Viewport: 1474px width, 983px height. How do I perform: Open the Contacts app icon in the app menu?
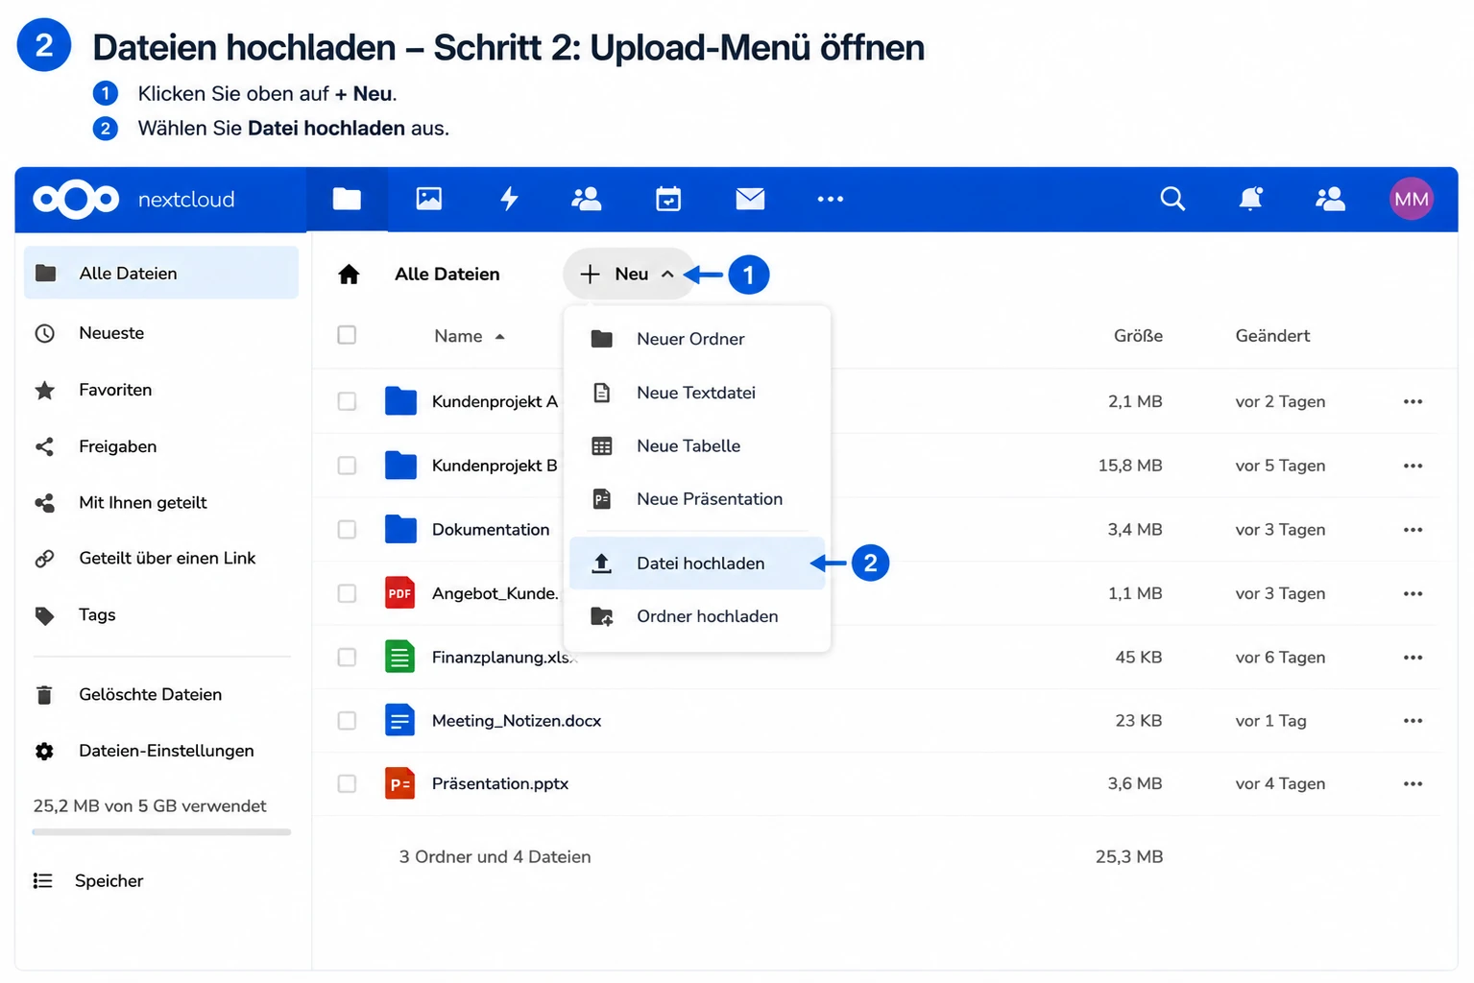pyautogui.click(x=587, y=199)
